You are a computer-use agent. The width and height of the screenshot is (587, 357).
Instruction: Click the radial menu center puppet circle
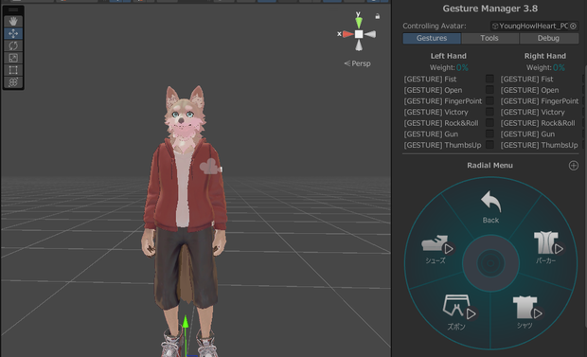[490, 263]
